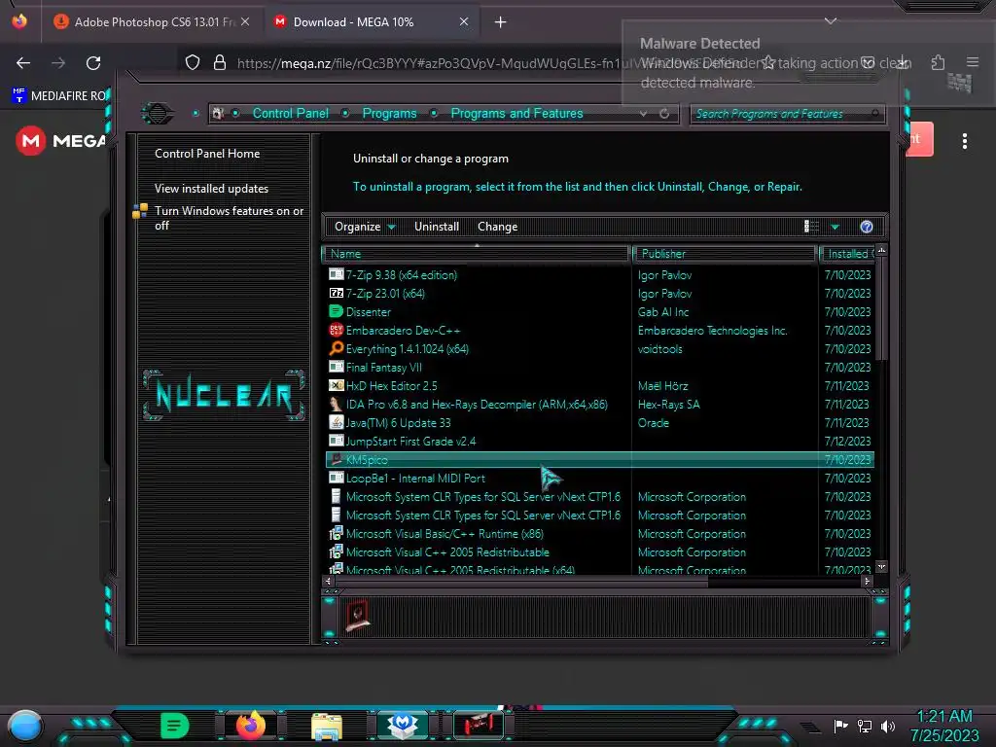Select 7-Zip 9.38 (x64 edition)
Viewport: 996px width, 747px height.
pyautogui.click(x=600, y=275)
